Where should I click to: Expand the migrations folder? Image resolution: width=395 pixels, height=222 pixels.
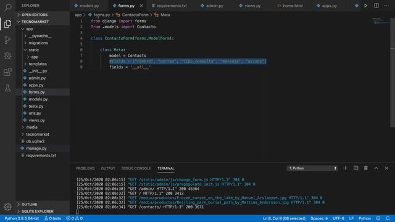(x=43, y=43)
